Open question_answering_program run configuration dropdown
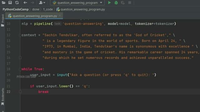 77,3
